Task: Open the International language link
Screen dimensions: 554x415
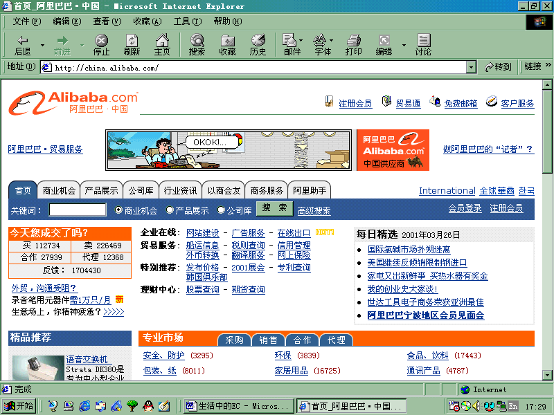Action: tap(447, 191)
